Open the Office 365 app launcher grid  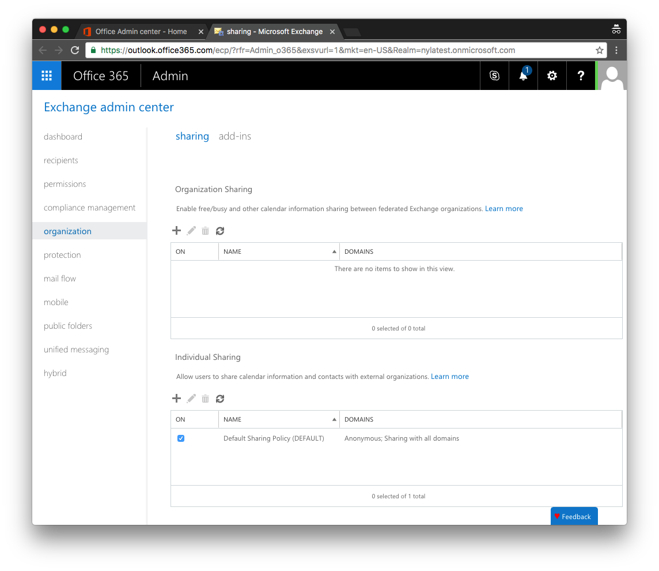[47, 76]
